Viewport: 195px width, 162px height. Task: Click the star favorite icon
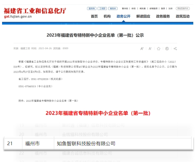[x=158, y=49]
